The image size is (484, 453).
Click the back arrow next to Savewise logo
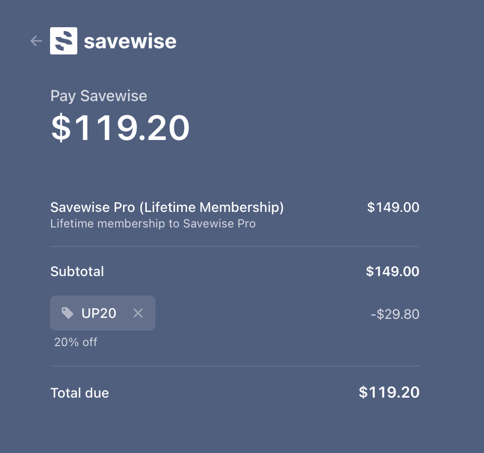[36, 41]
